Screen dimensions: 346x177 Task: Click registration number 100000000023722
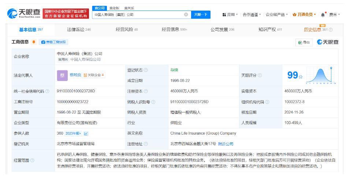point(72,102)
